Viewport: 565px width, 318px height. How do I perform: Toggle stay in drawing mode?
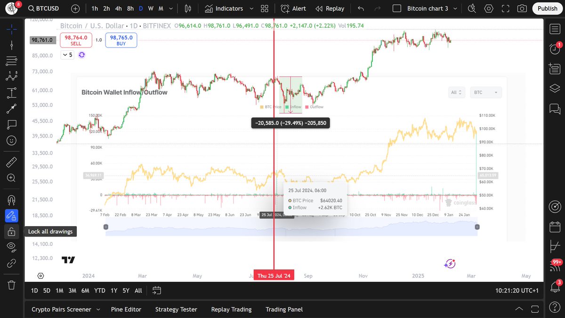(x=11, y=216)
